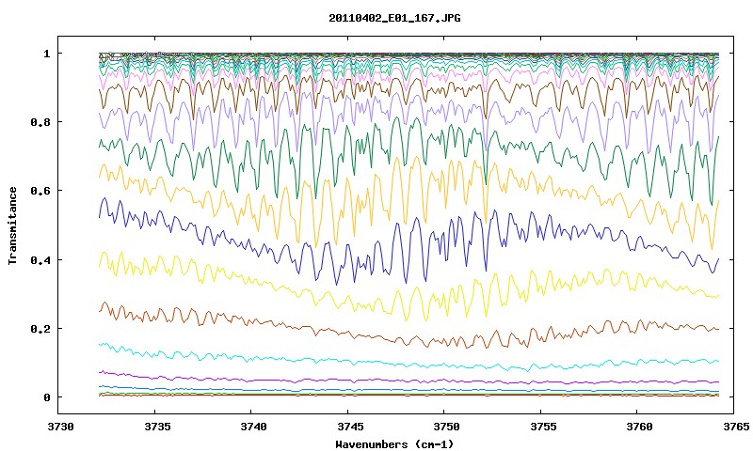
Task: Click the y-axis tick label 0.8
Action: coord(40,122)
